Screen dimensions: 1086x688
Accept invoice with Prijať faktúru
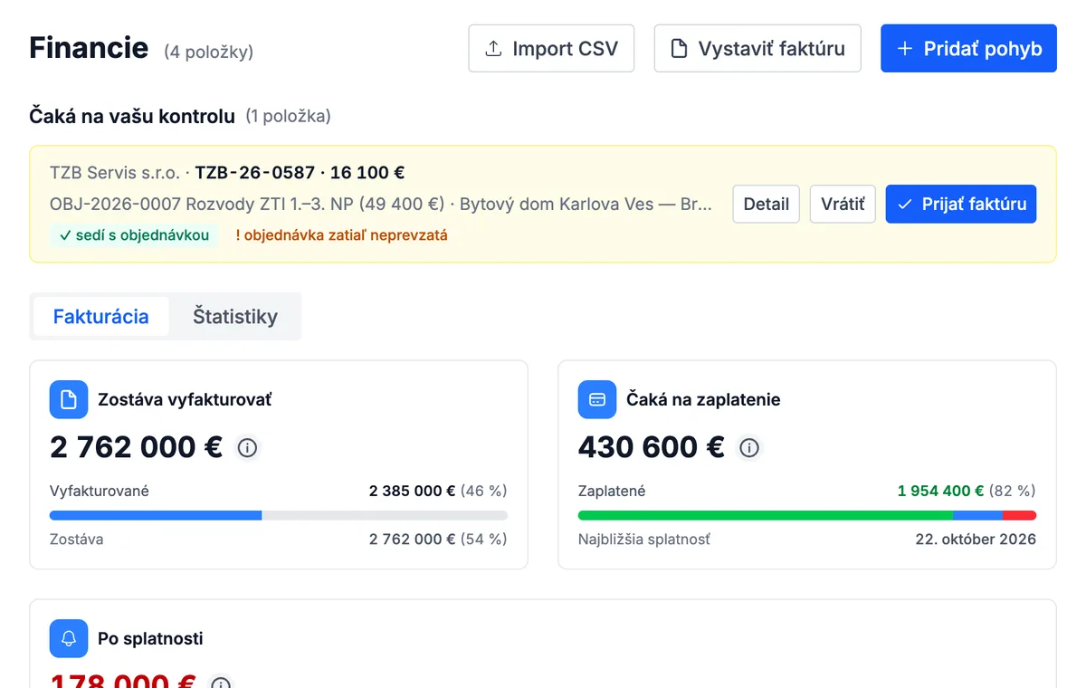click(x=961, y=204)
